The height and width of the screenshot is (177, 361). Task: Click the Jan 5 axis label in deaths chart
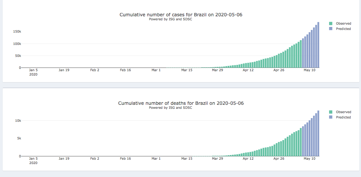tap(33, 159)
